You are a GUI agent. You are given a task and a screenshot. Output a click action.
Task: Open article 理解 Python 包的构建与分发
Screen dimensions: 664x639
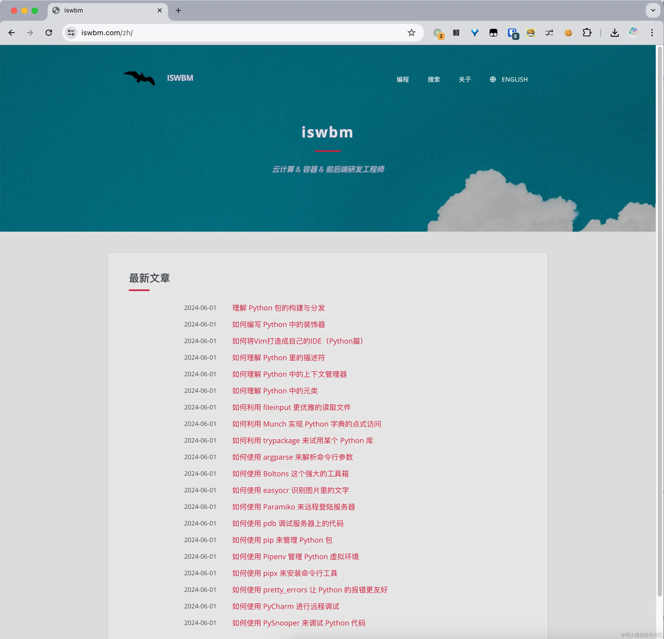278,308
